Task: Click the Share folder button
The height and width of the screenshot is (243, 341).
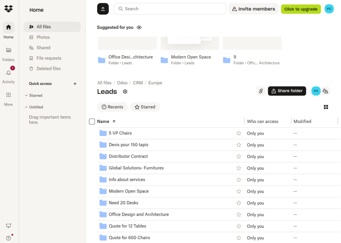Action: pos(287,91)
